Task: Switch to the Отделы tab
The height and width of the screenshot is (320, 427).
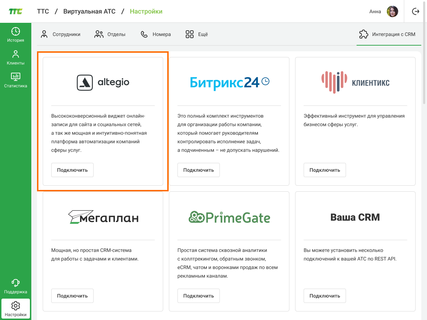Action: coord(110,34)
